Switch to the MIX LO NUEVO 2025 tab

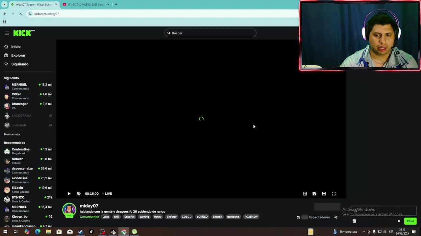[86, 5]
